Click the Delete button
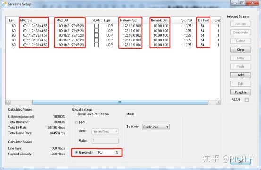Image resolution: width=261 pixels, height=170 pixels. 241,41
